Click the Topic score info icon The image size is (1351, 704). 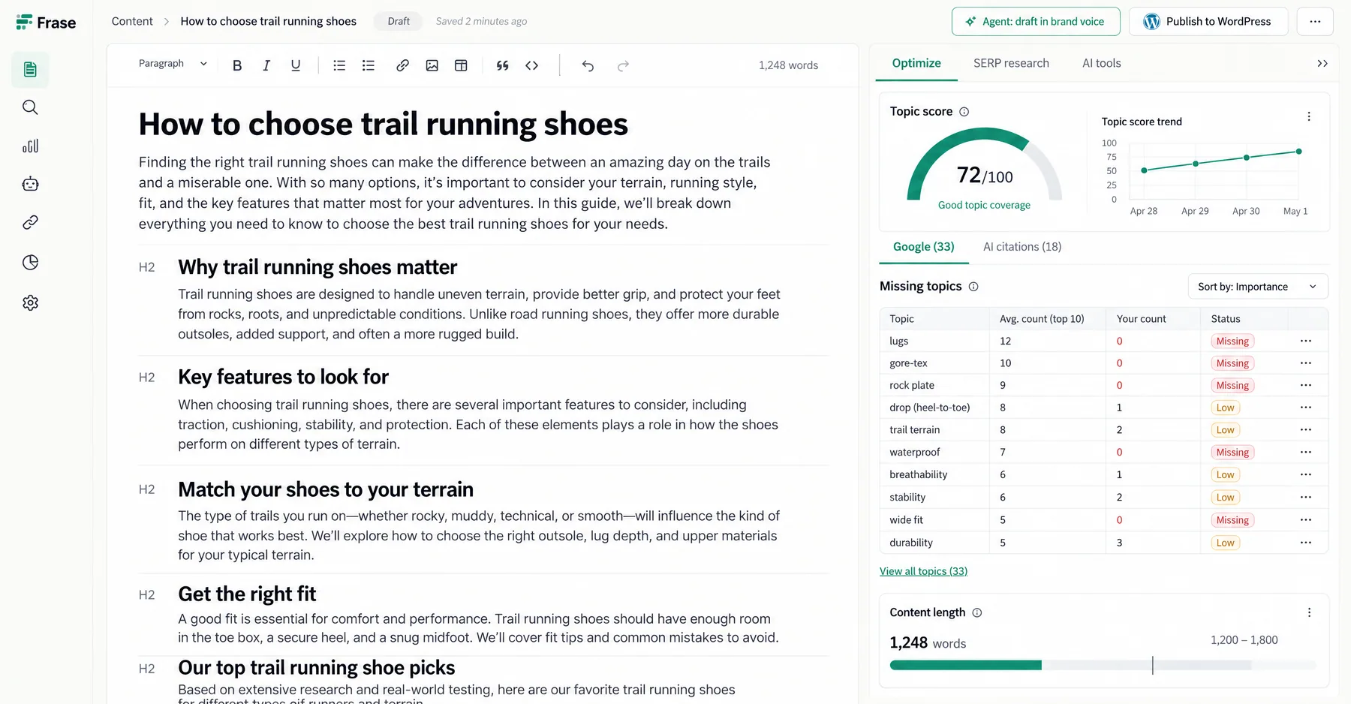pos(964,112)
